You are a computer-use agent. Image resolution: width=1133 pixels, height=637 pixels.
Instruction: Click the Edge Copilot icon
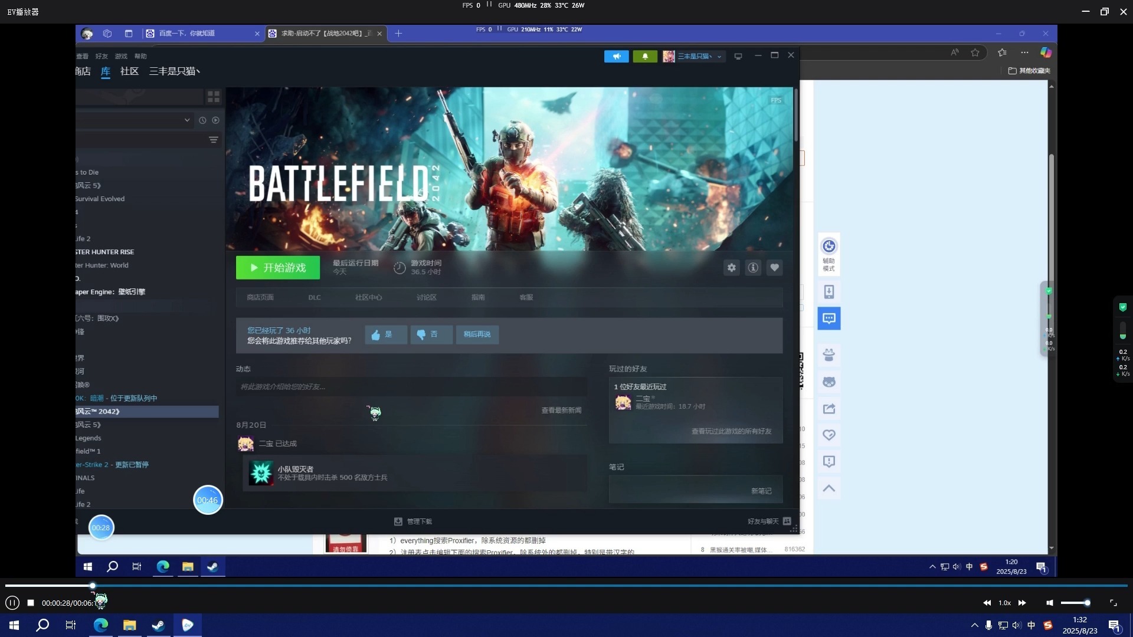[1046, 52]
